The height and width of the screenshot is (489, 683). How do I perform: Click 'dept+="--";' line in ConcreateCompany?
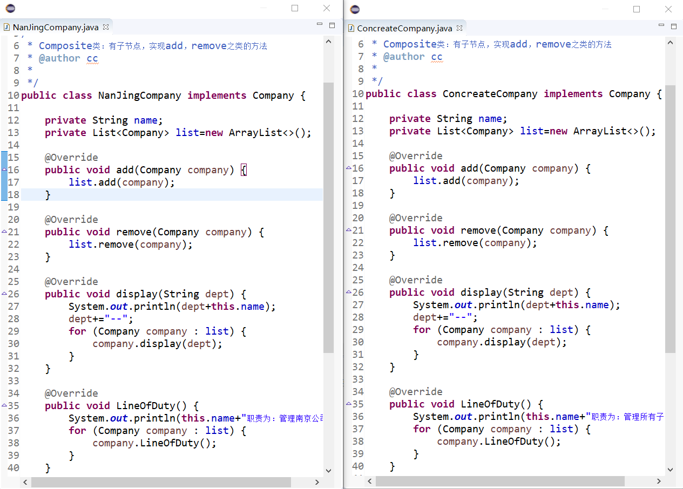coord(445,317)
